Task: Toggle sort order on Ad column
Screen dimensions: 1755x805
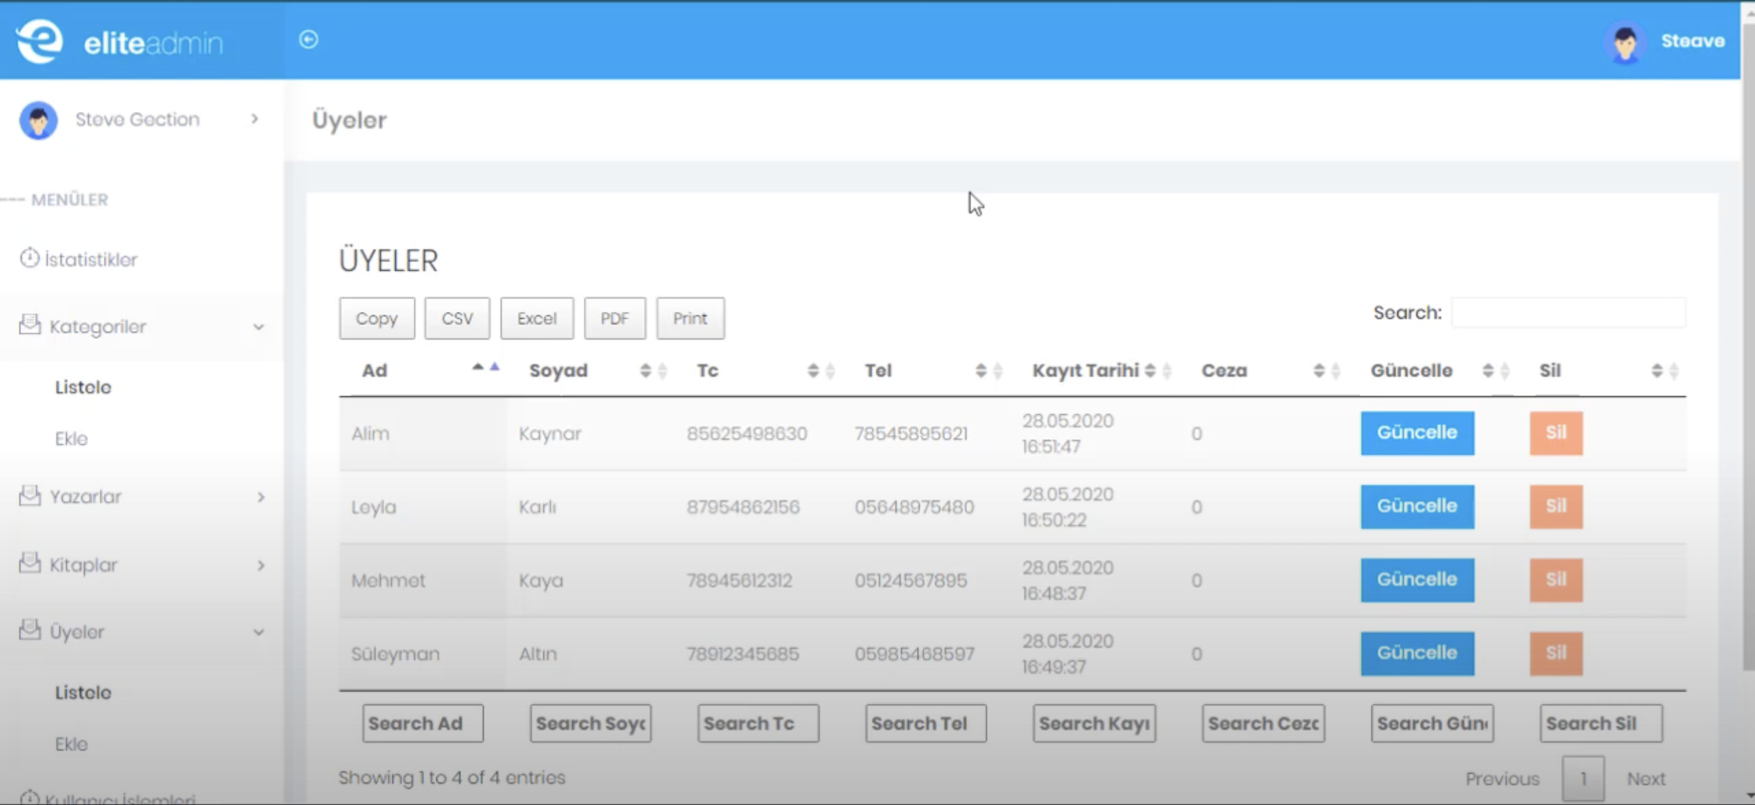Action: pyautogui.click(x=485, y=368)
